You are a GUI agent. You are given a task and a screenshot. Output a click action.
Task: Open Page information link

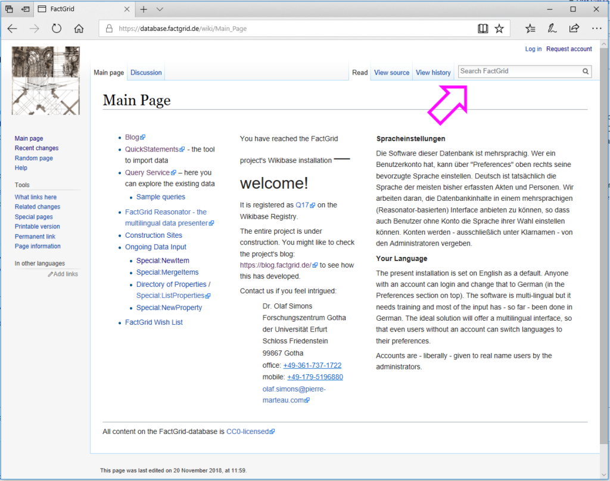38,246
